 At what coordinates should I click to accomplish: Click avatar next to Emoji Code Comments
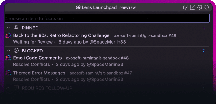pos(8,58)
